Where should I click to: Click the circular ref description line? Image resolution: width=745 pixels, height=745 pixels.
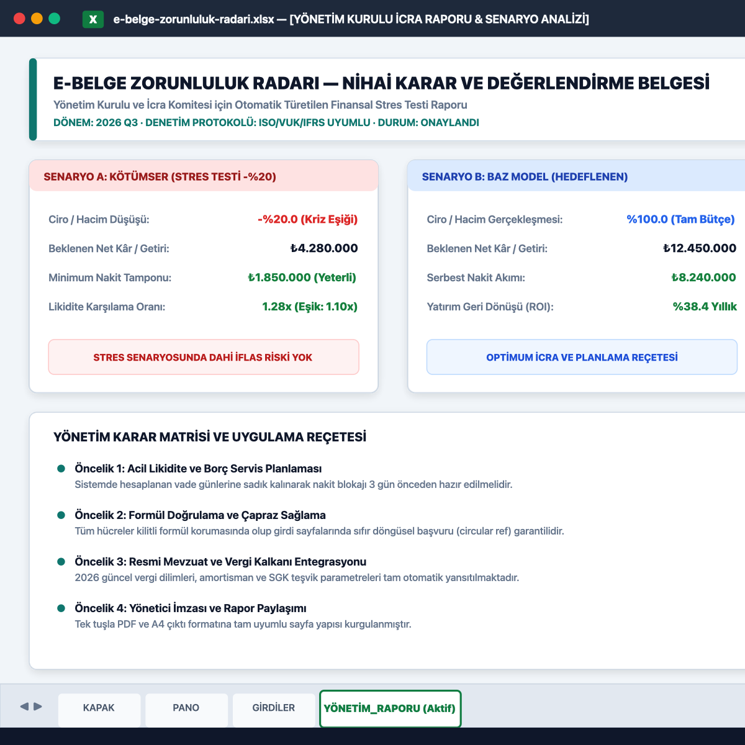319,531
